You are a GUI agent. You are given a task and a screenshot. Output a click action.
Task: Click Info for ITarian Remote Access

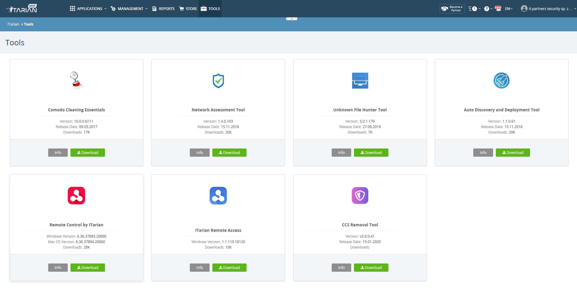click(200, 267)
